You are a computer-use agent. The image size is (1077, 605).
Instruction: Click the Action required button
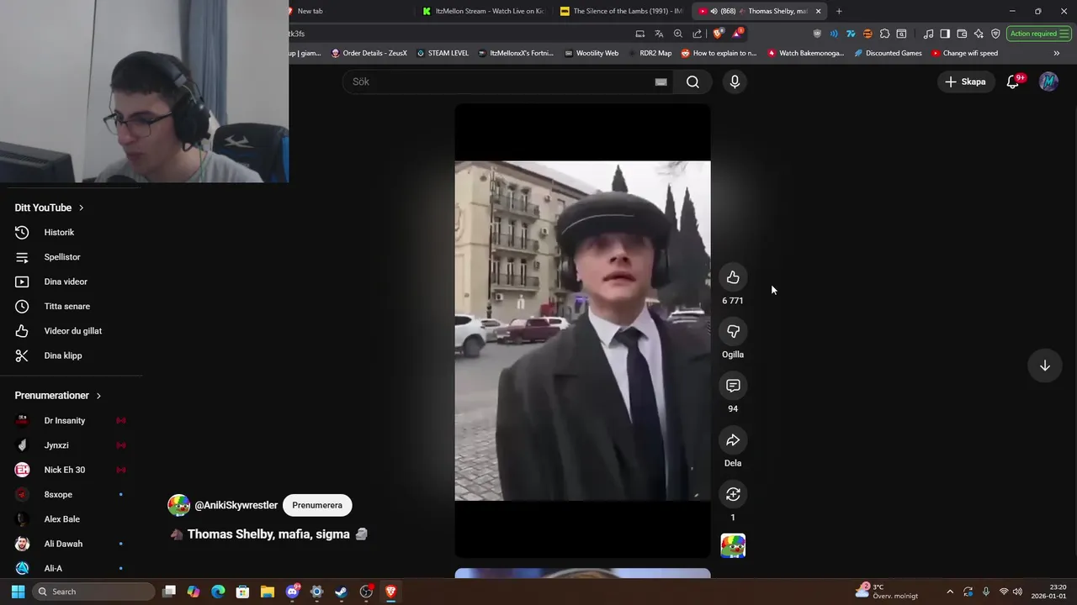point(1038,34)
